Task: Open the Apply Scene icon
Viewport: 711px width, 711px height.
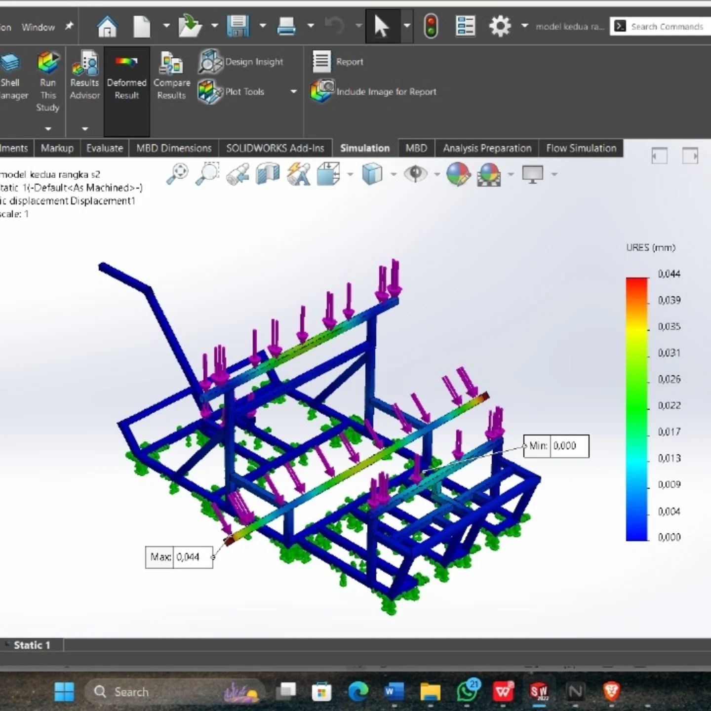Action: click(x=489, y=174)
